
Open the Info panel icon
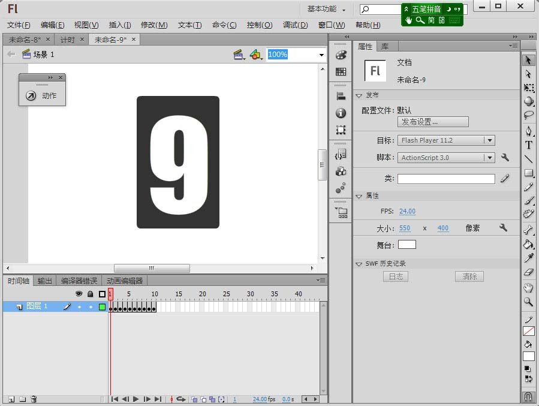(x=341, y=113)
